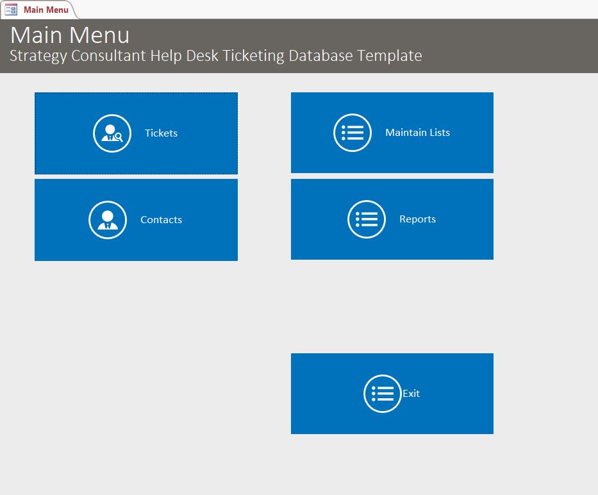
Task: Click the Contacts person icon
Action: coord(108,220)
